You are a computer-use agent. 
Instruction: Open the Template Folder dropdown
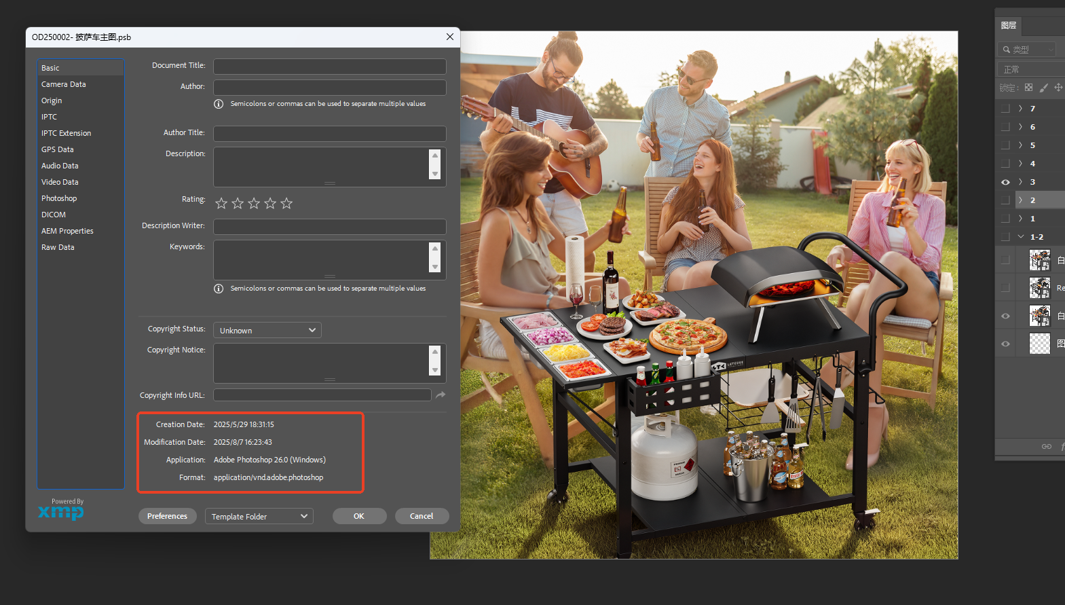tap(259, 516)
